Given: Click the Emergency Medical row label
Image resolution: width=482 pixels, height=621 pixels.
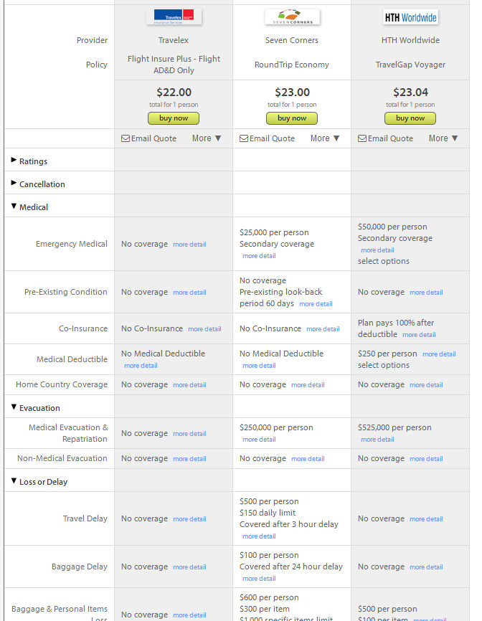Looking at the screenshot, I should coord(71,244).
